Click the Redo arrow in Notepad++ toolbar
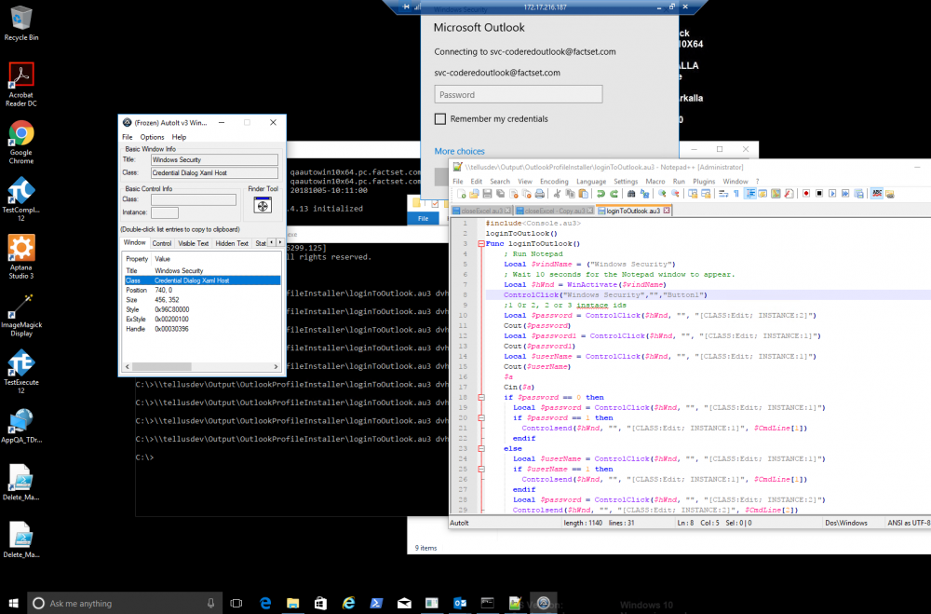This screenshot has width=931, height=614. [614, 194]
